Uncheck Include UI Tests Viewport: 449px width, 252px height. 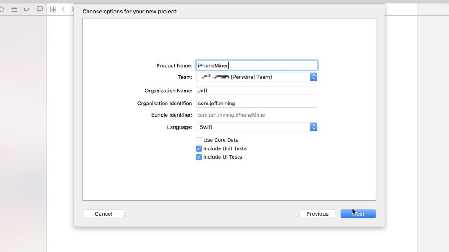click(199, 157)
